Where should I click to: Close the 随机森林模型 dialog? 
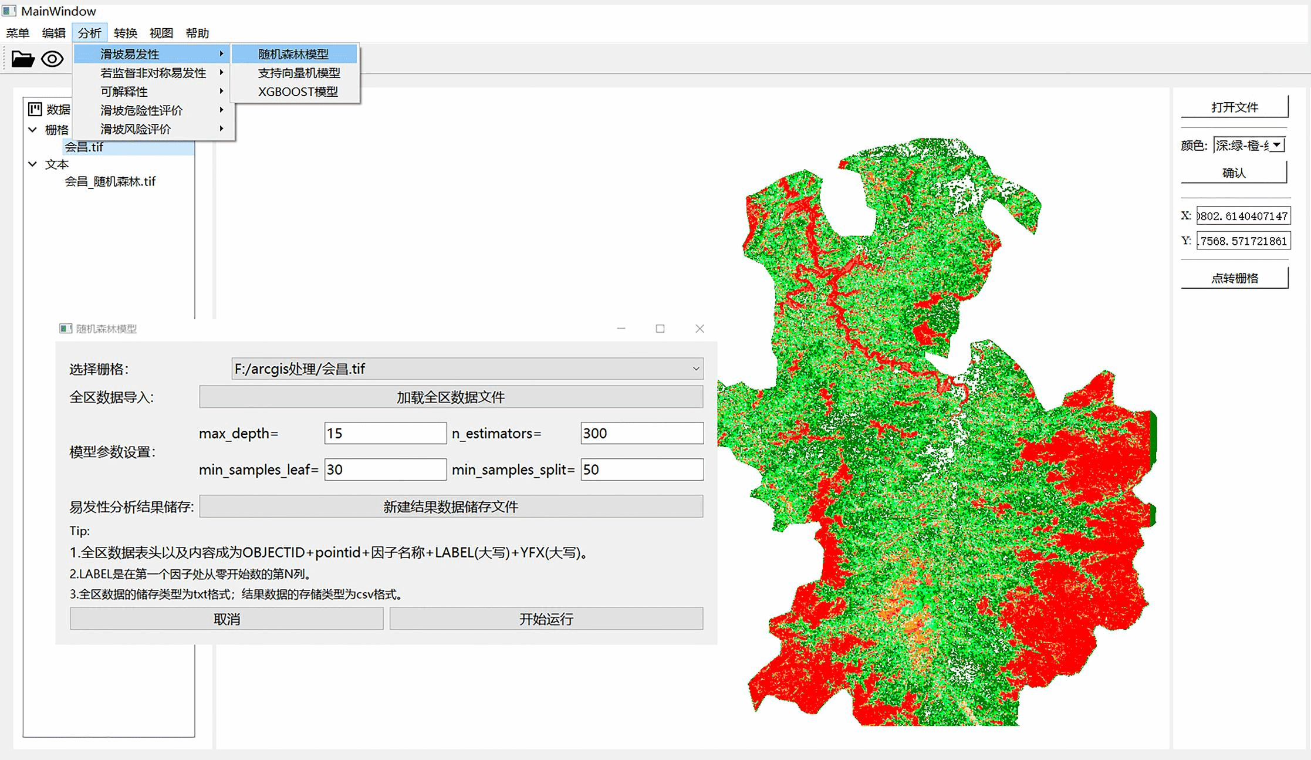coord(700,329)
